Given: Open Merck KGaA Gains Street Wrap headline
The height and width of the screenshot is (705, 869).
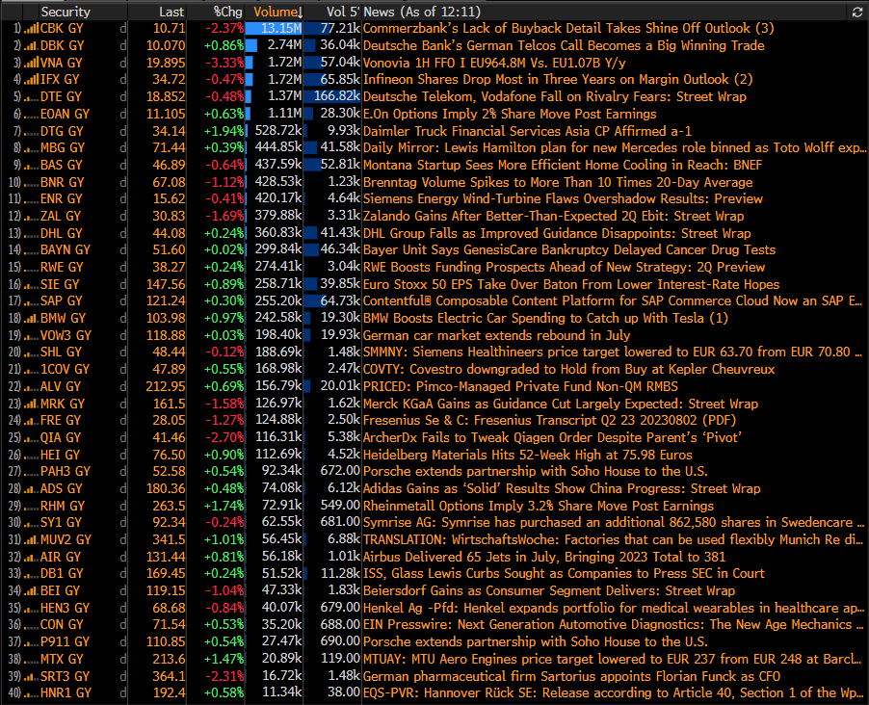Looking at the screenshot, I should pos(561,405).
